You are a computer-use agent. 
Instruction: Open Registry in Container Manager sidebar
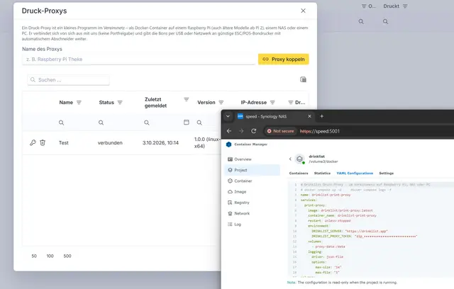253,203
